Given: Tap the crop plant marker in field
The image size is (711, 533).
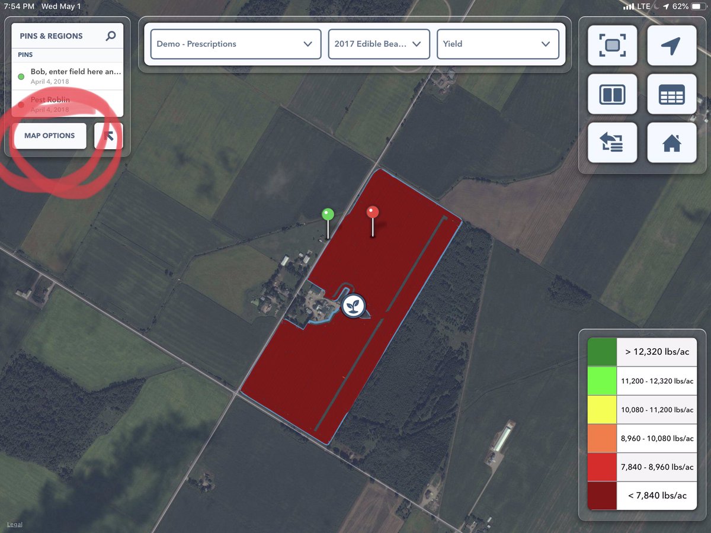Looking at the screenshot, I should [354, 306].
